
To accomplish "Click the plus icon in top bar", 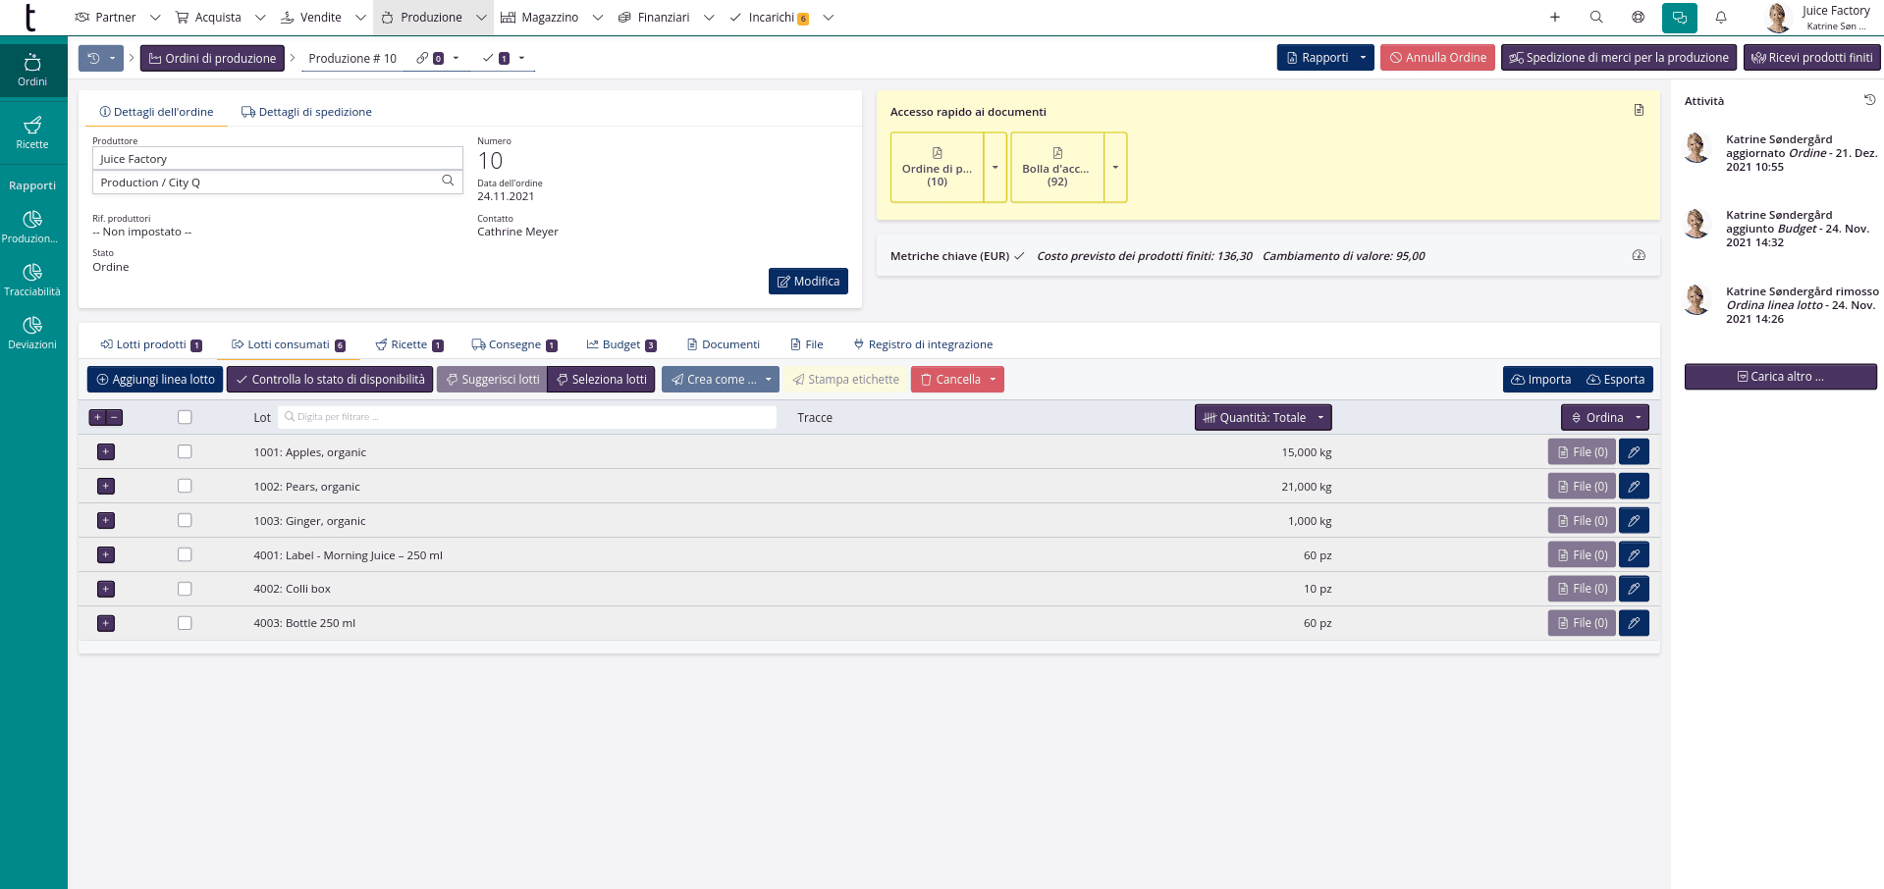I will pos(1555,18).
